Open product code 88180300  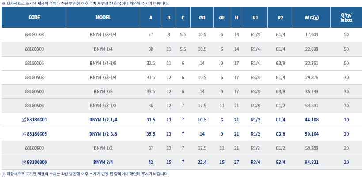coord(34,49)
